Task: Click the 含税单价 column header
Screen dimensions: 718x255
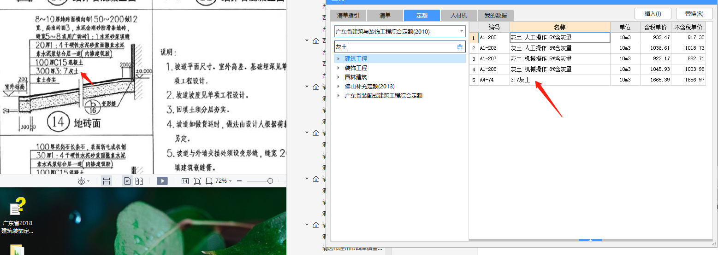Action: tap(656, 27)
